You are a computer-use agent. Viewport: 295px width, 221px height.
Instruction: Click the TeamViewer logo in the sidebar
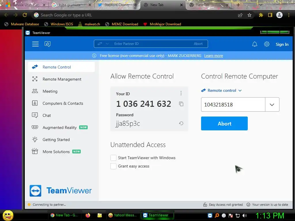point(60,190)
